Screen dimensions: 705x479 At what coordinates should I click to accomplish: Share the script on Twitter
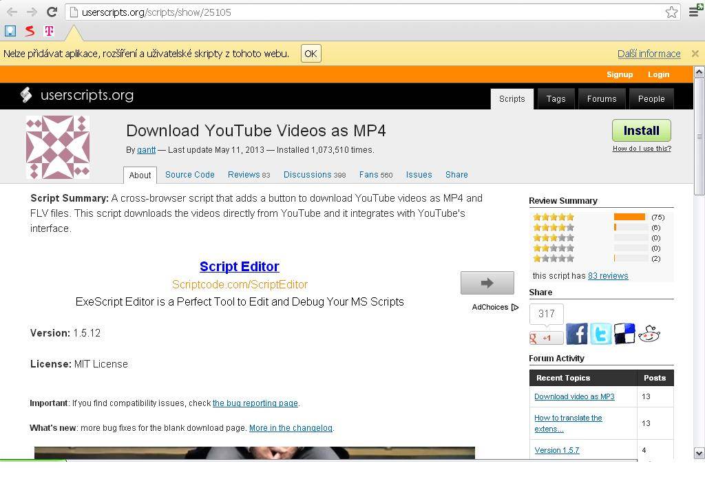pyautogui.click(x=600, y=334)
